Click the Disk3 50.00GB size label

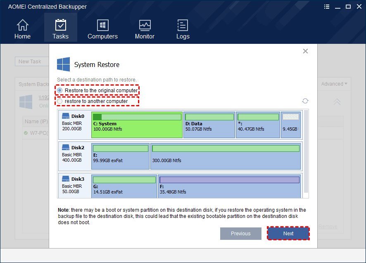pyautogui.click(x=71, y=191)
